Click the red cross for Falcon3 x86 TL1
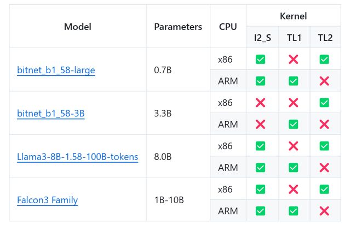 [293, 190]
